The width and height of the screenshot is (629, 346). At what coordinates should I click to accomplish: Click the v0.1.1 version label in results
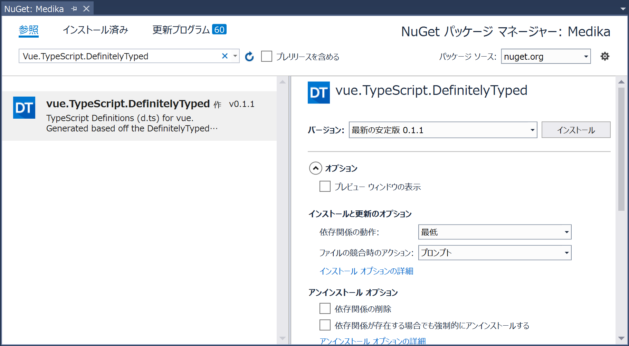coord(242,104)
